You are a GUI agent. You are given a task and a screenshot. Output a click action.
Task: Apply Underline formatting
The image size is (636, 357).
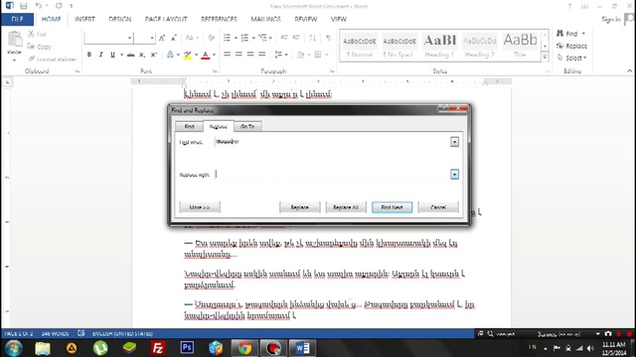pos(112,55)
